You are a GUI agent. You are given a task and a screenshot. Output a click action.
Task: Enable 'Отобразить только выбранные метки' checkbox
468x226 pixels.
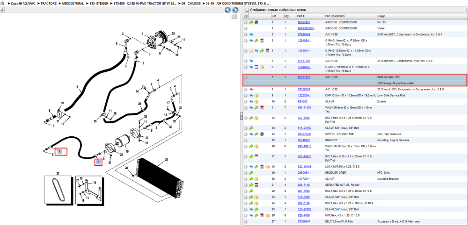click(x=247, y=10)
